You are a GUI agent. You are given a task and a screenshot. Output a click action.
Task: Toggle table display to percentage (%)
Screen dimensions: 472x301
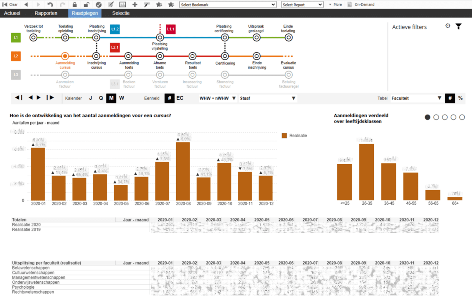(460, 98)
